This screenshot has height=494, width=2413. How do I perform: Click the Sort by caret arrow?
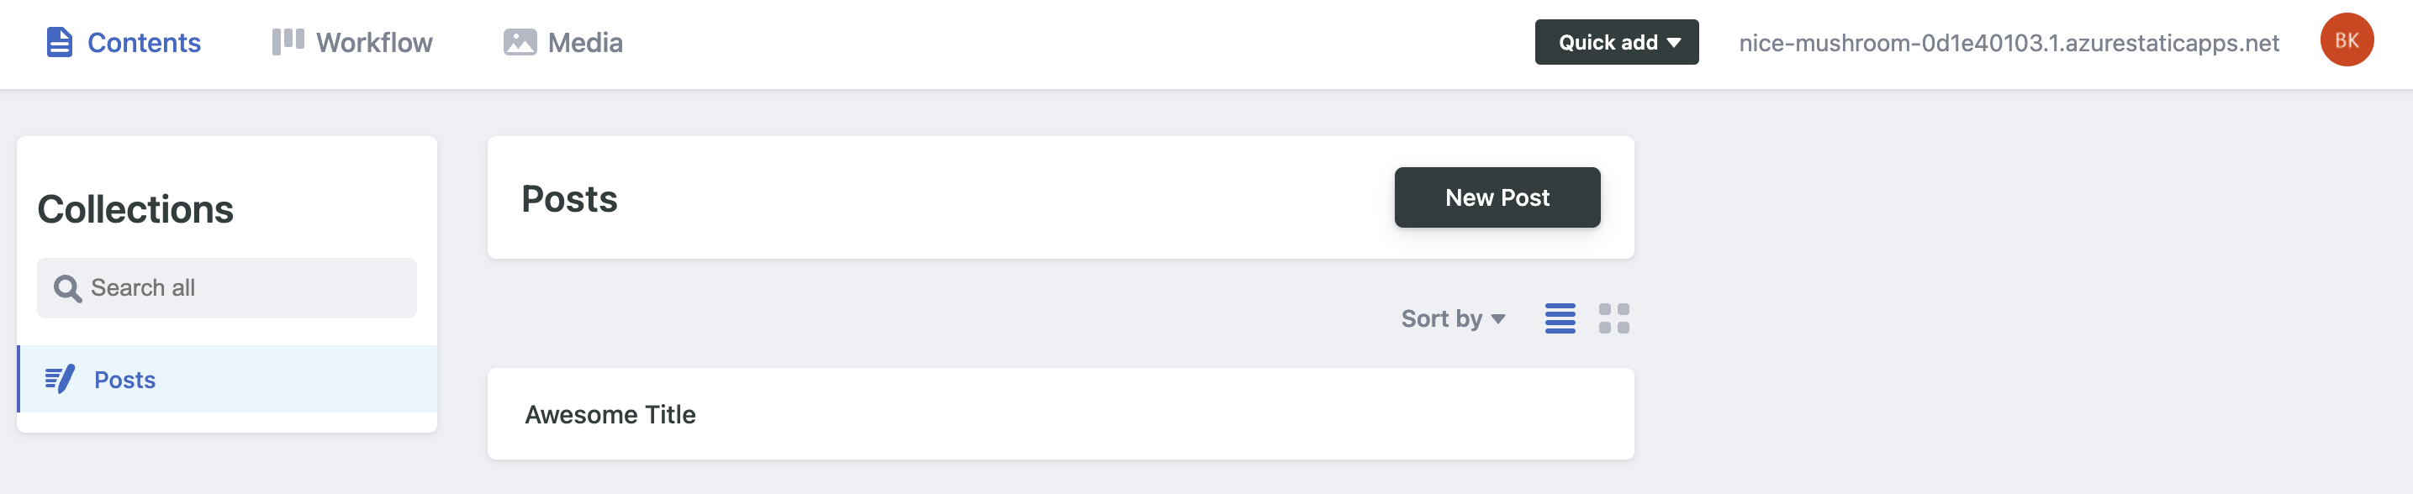(x=1497, y=319)
